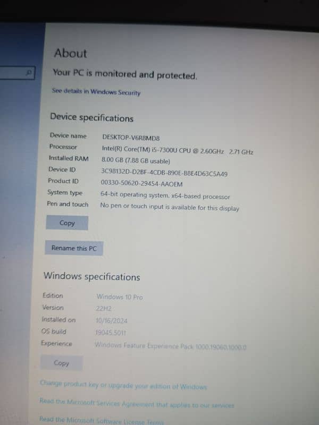
Task: Copy the Windows specifications
Action: [61, 363]
